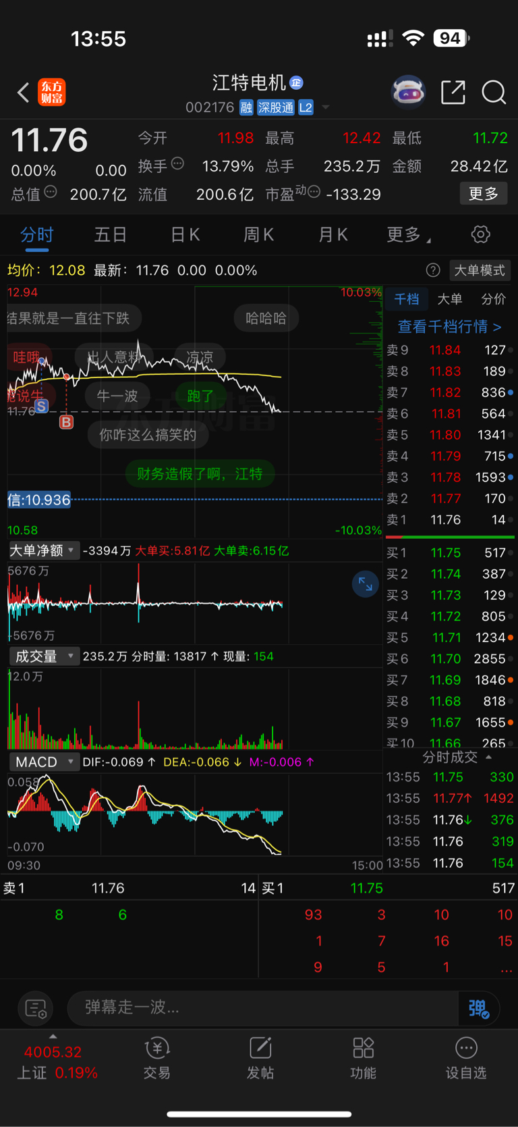The height and width of the screenshot is (1127, 518).
Task: Tap the back arrow icon
Action: [x=24, y=93]
